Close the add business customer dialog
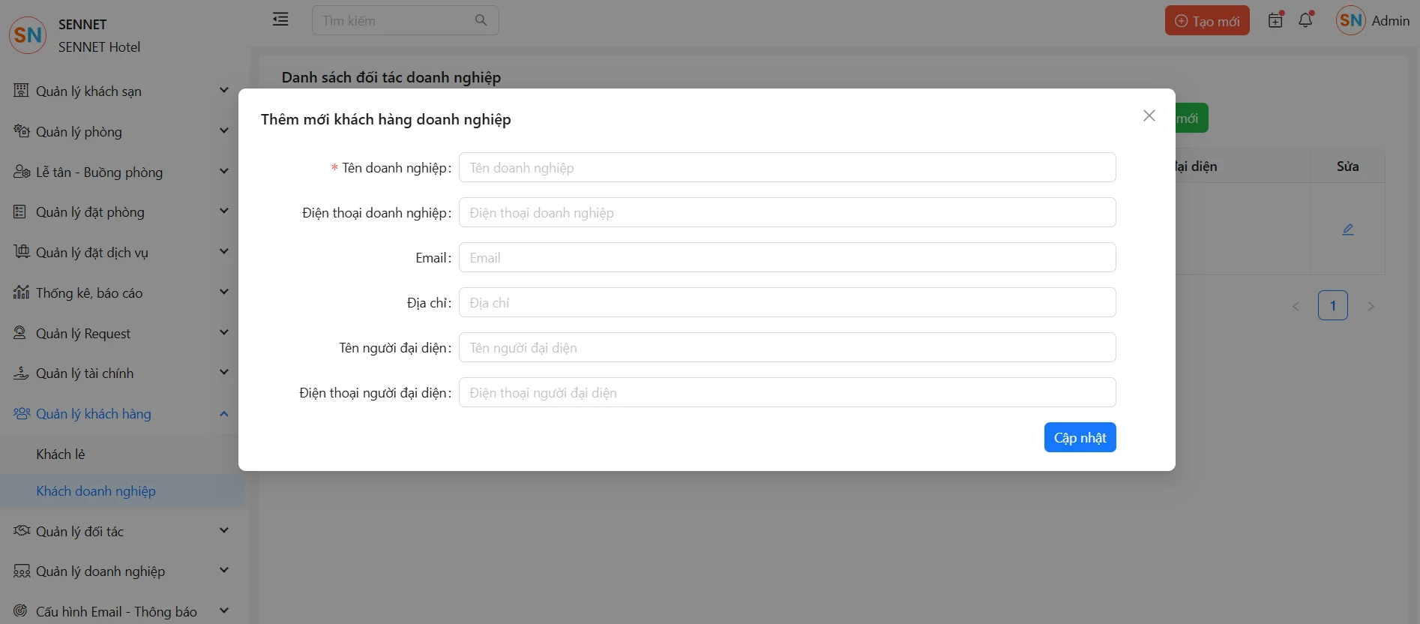Viewport: 1420px width, 624px height. click(1149, 115)
